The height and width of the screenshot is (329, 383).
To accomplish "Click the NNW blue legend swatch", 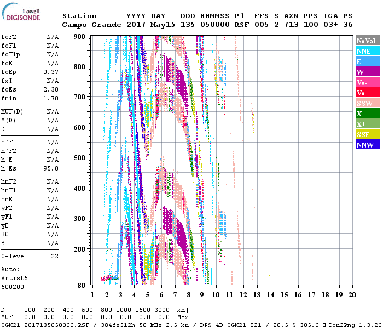I will [x=368, y=145].
